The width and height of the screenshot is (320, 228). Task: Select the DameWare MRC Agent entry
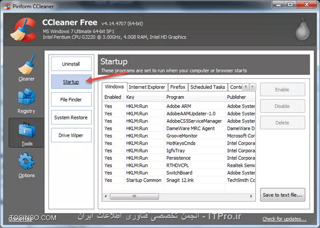(179, 128)
